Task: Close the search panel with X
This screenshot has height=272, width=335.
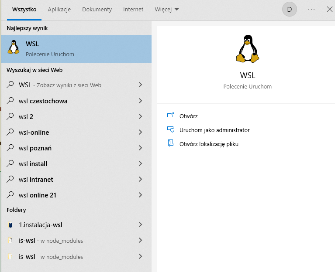Action: click(x=330, y=10)
